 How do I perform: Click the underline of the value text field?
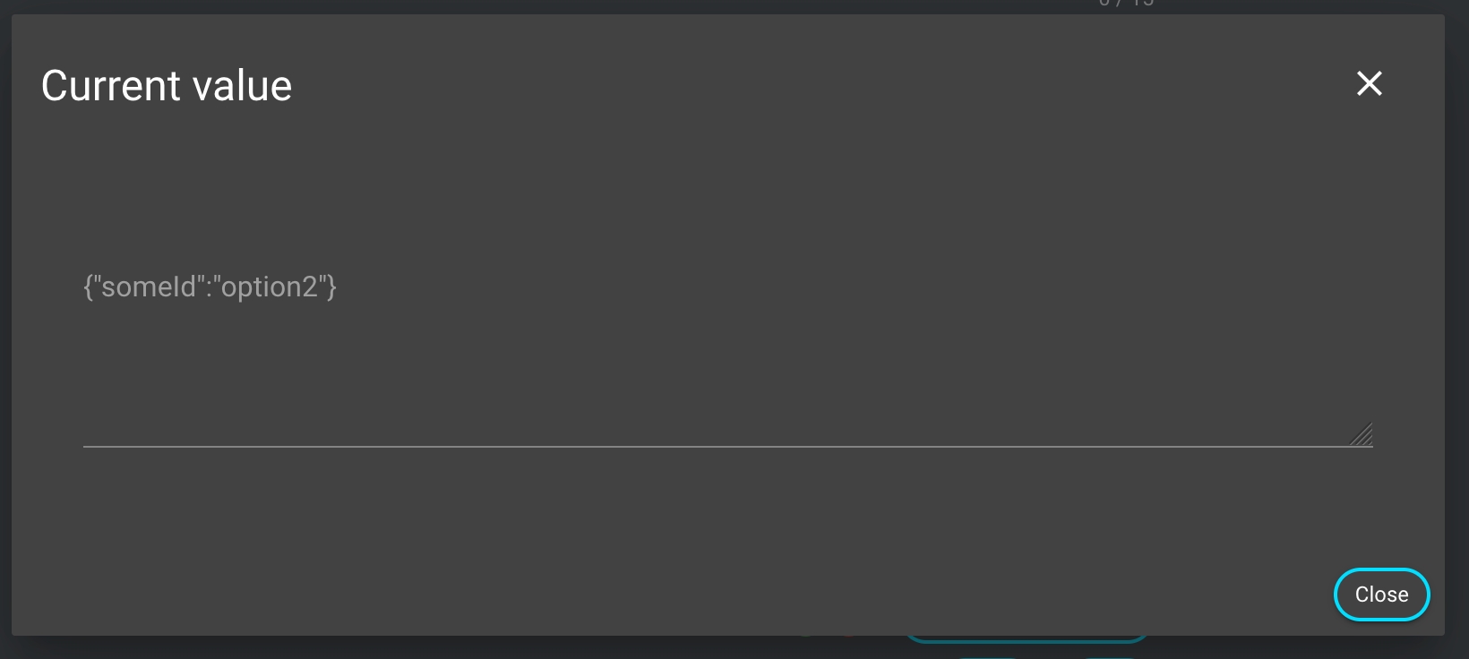[727, 446]
